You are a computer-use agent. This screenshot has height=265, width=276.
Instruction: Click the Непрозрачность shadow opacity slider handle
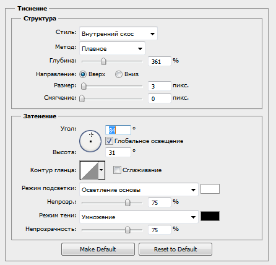click(127, 230)
